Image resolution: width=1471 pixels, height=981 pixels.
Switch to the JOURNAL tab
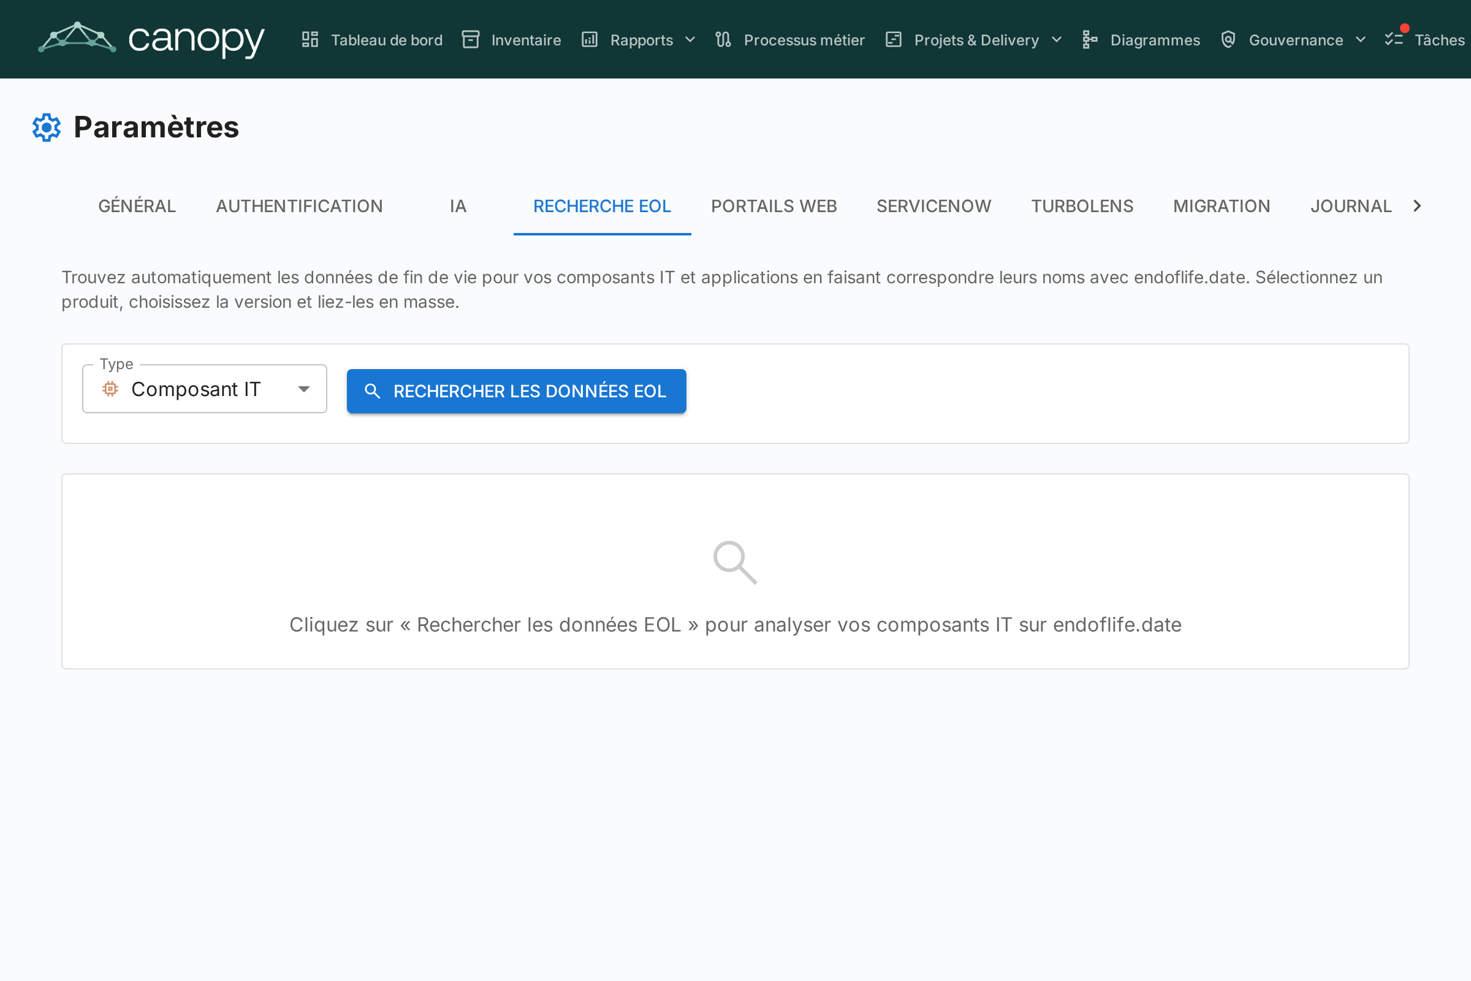[x=1351, y=206]
